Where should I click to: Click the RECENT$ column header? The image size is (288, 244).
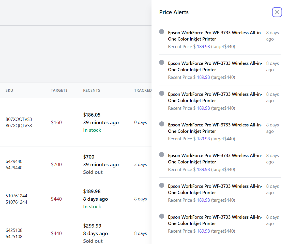coord(92,90)
